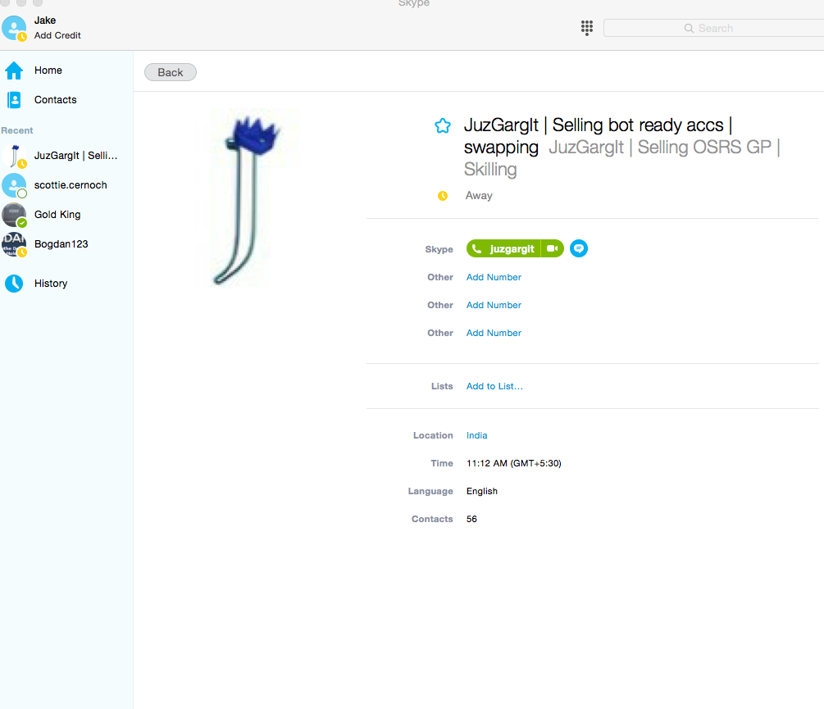Click first Add Number link
This screenshot has width=824, height=709.
point(494,277)
